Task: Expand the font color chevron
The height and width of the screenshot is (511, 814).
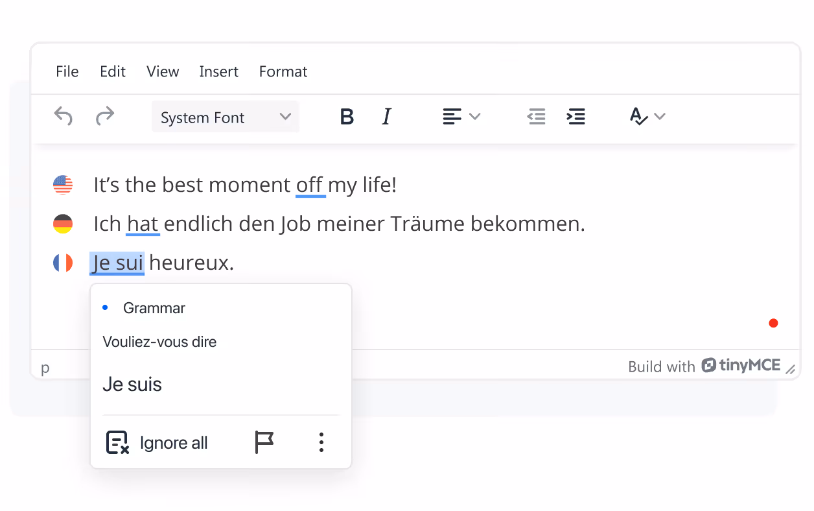Action: (660, 117)
